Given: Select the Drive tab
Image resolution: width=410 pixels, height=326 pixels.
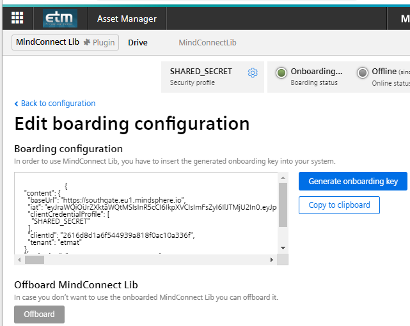Looking at the screenshot, I should coord(138,43).
